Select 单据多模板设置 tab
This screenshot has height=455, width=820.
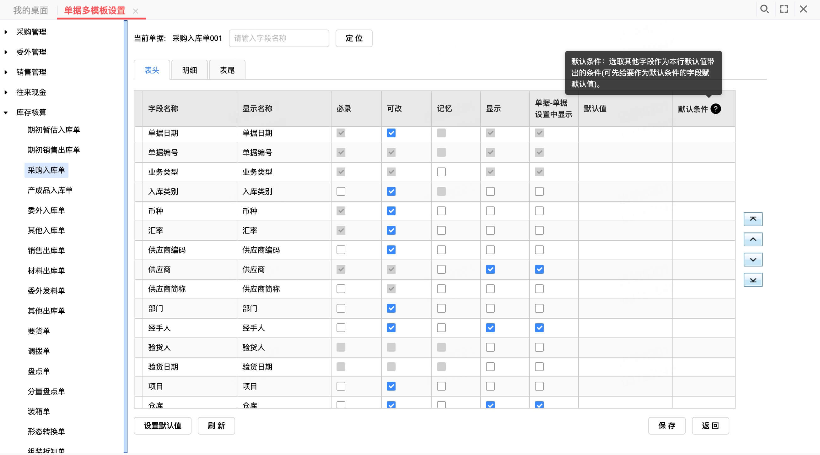[95, 10]
